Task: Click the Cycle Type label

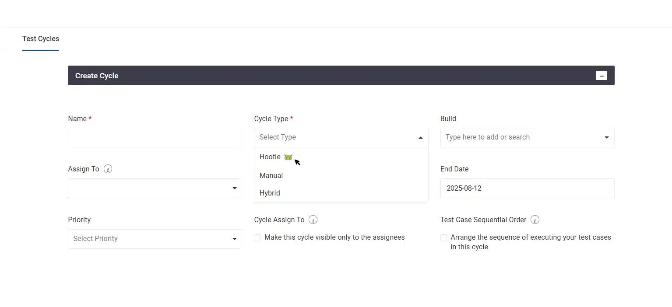Action: (x=271, y=119)
